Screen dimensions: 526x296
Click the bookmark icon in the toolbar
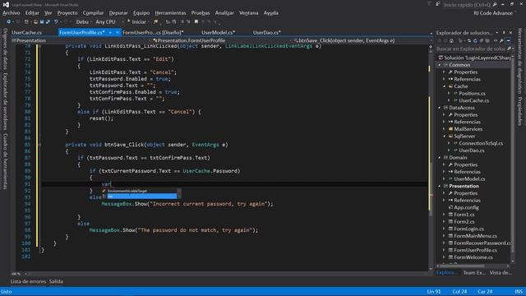196,22
